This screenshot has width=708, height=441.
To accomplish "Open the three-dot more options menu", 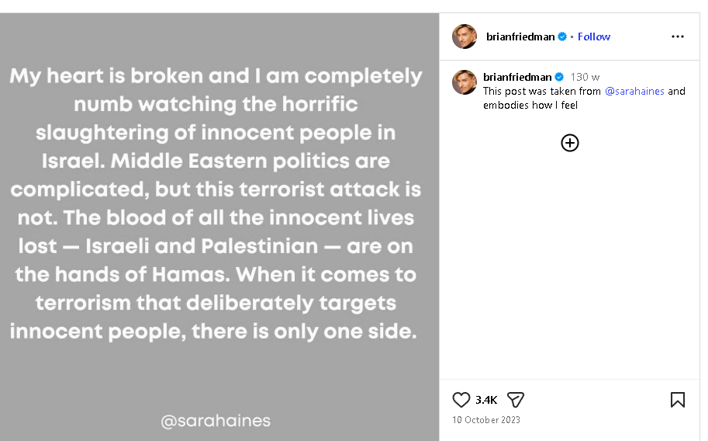I will [x=677, y=36].
